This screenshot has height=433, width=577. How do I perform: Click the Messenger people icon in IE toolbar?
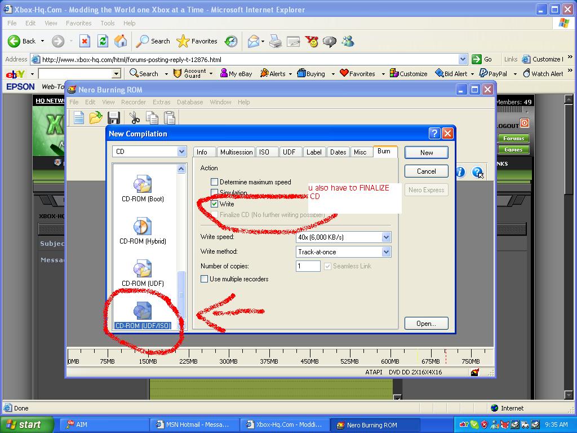point(347,41)
